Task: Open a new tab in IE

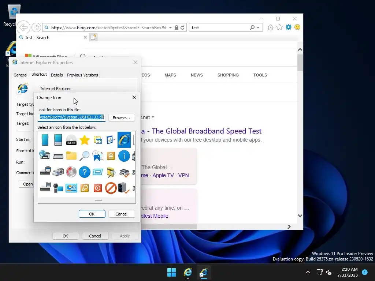Action: point(93,37)
